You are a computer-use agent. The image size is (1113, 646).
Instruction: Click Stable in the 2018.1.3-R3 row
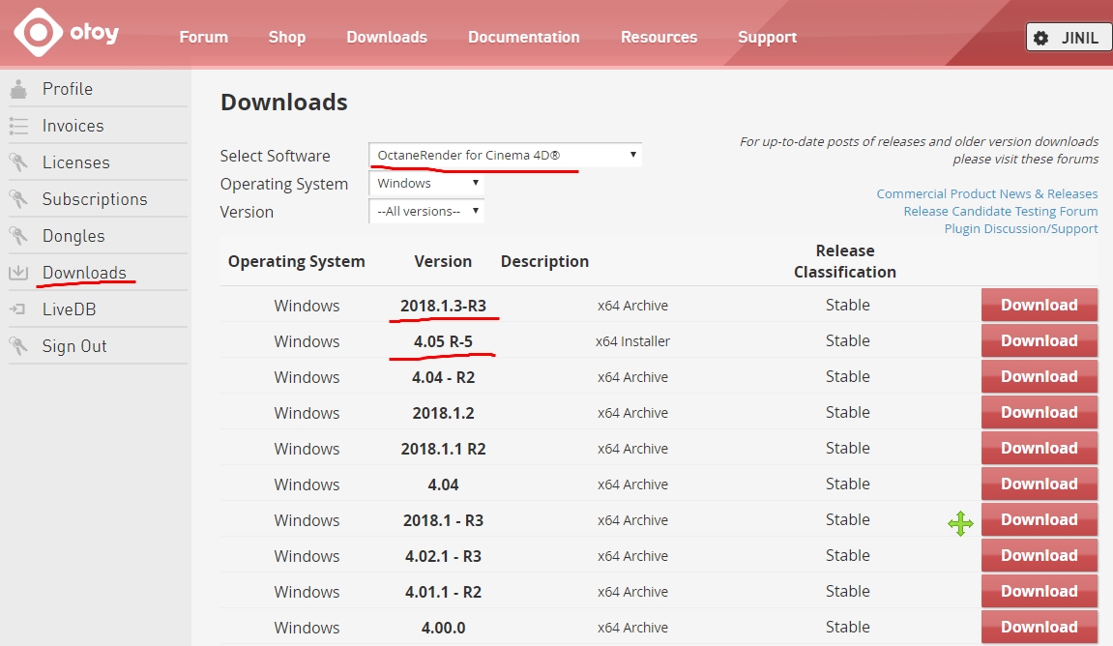pos(847,306)
